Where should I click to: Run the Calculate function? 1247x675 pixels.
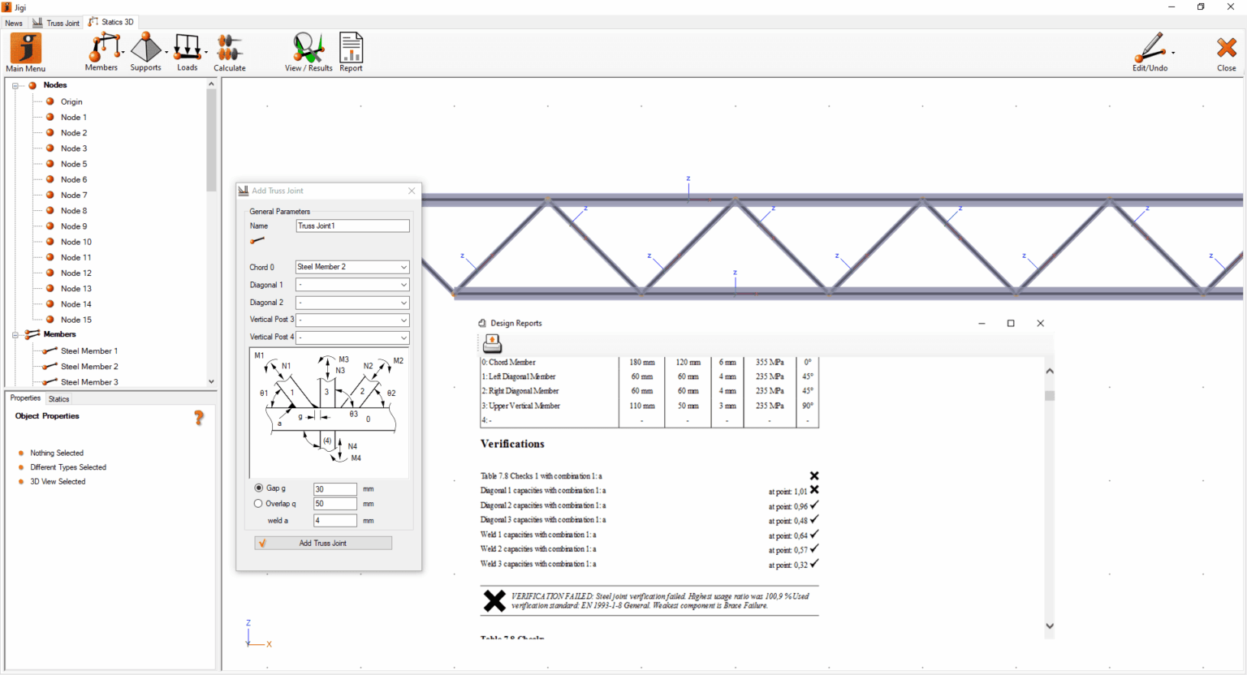(229, 50)
